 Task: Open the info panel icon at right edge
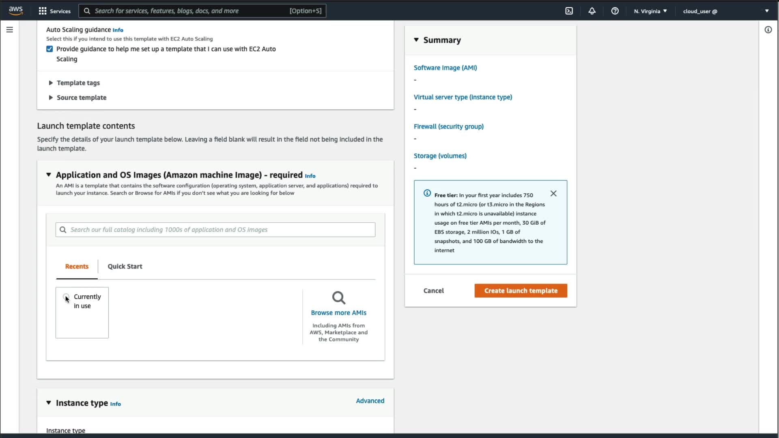768,30
